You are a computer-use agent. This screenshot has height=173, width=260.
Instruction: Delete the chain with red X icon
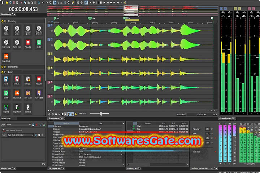[36, 125]
